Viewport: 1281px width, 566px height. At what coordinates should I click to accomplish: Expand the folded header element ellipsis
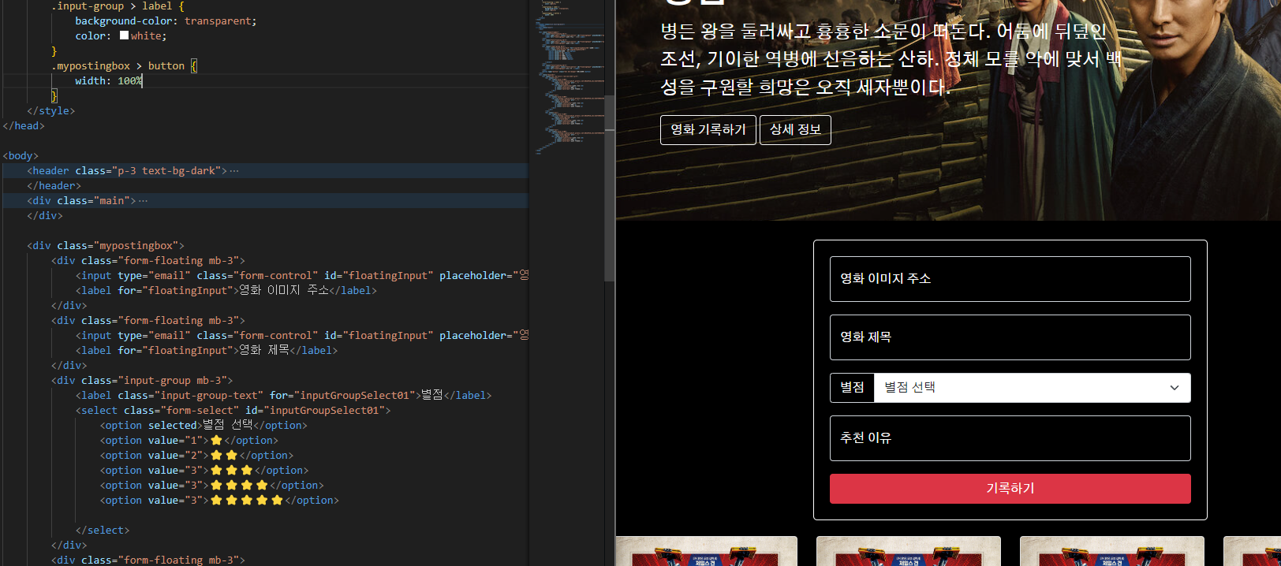(x=234, y=171)
